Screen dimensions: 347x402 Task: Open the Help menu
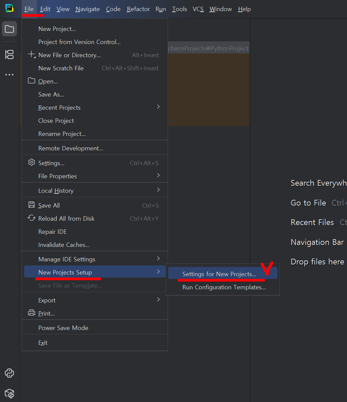pyautogui.click(x=244, y=9)
